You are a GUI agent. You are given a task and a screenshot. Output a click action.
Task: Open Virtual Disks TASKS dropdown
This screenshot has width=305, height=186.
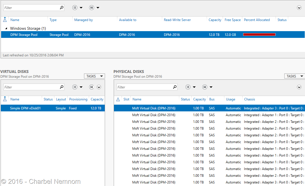[x=94, y=76]
